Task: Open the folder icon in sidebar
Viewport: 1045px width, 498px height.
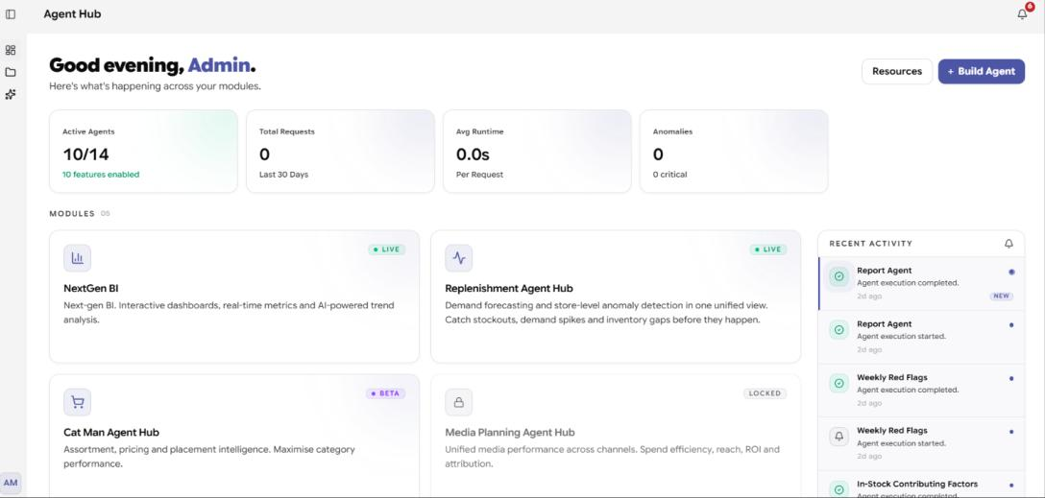Action: (x=11, y=72)
